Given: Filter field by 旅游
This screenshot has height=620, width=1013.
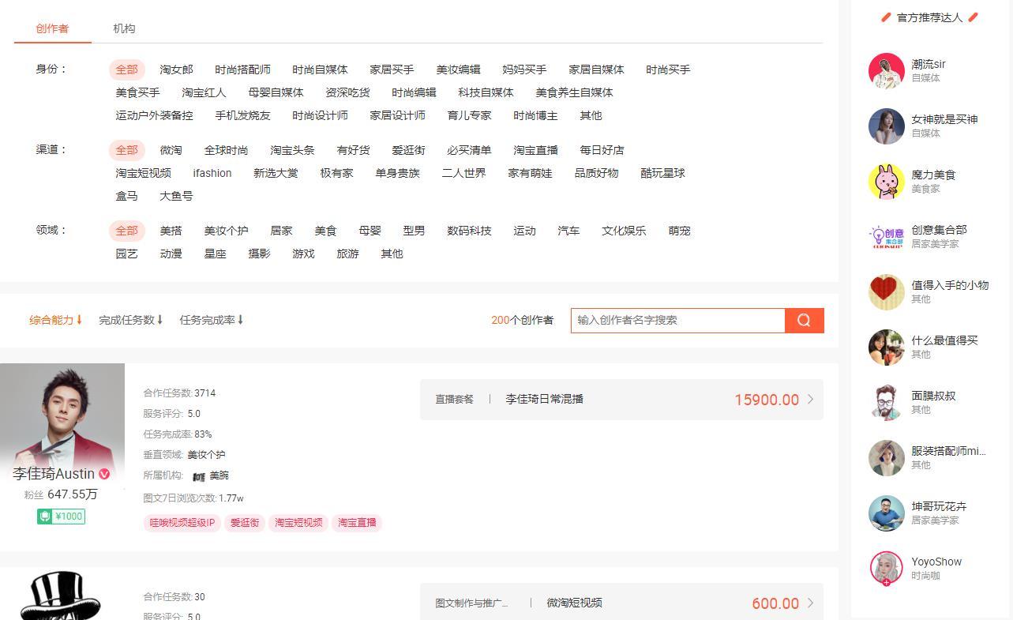Looking at the screenshot, I should pyautogui.click(x=347, y=254).
